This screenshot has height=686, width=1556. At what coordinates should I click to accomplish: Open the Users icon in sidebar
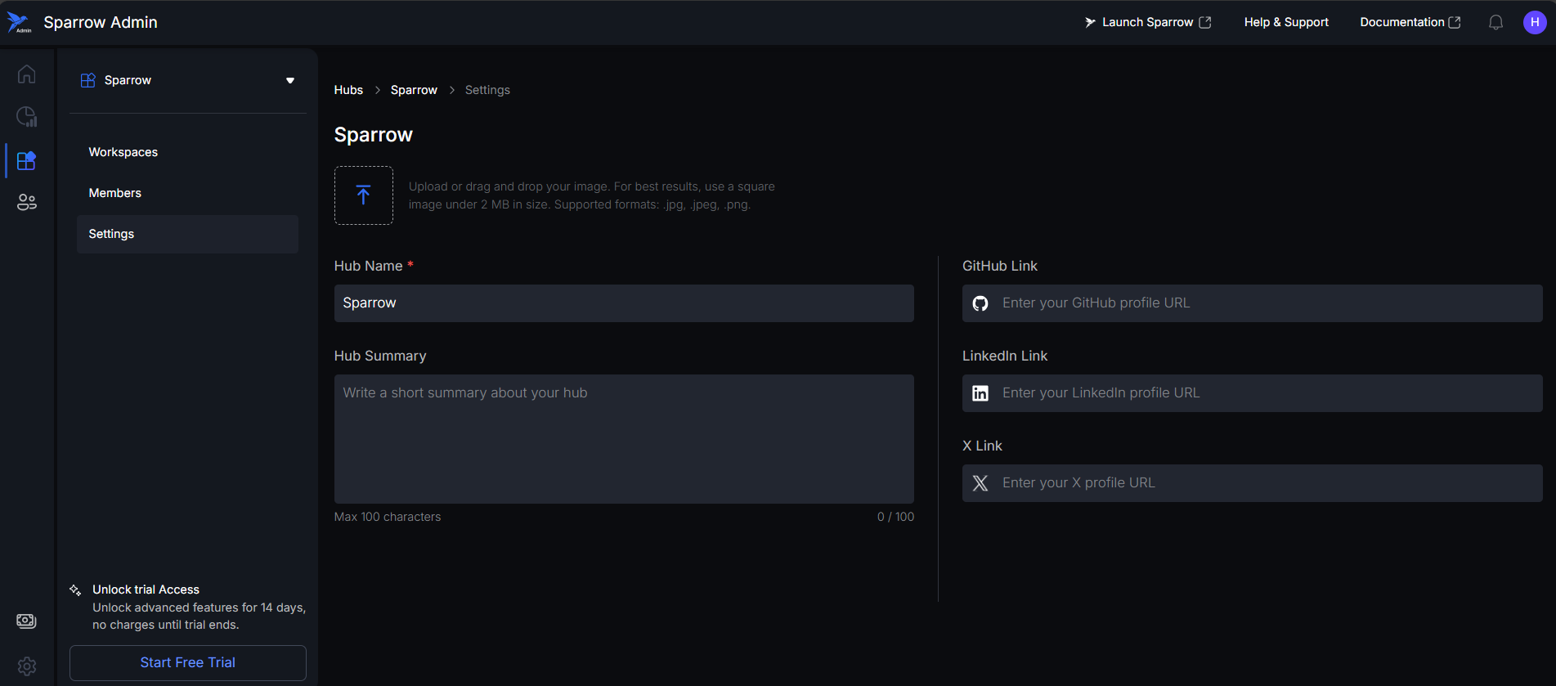pos(26,202)
